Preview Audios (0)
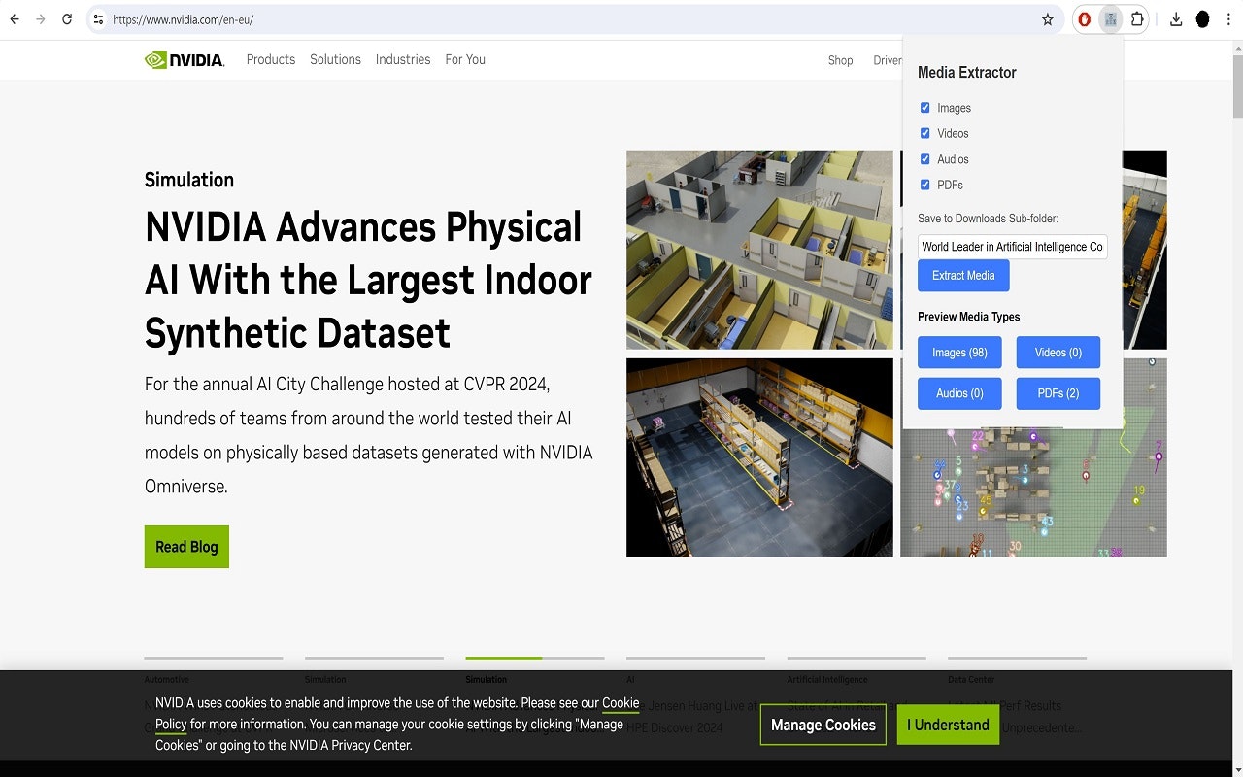 tap(959, 393)
